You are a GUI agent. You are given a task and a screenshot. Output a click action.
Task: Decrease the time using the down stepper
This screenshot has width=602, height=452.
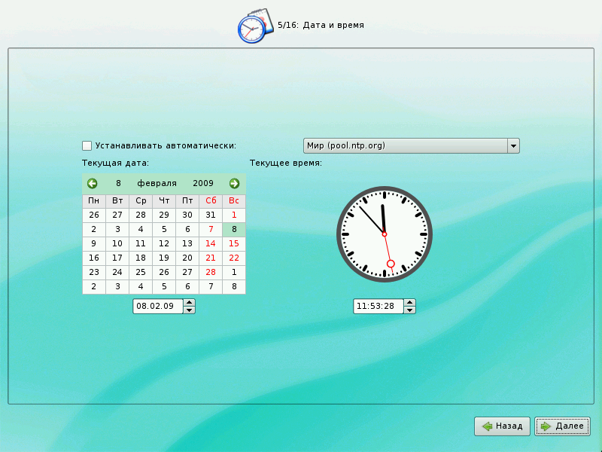tap(409, 310)
